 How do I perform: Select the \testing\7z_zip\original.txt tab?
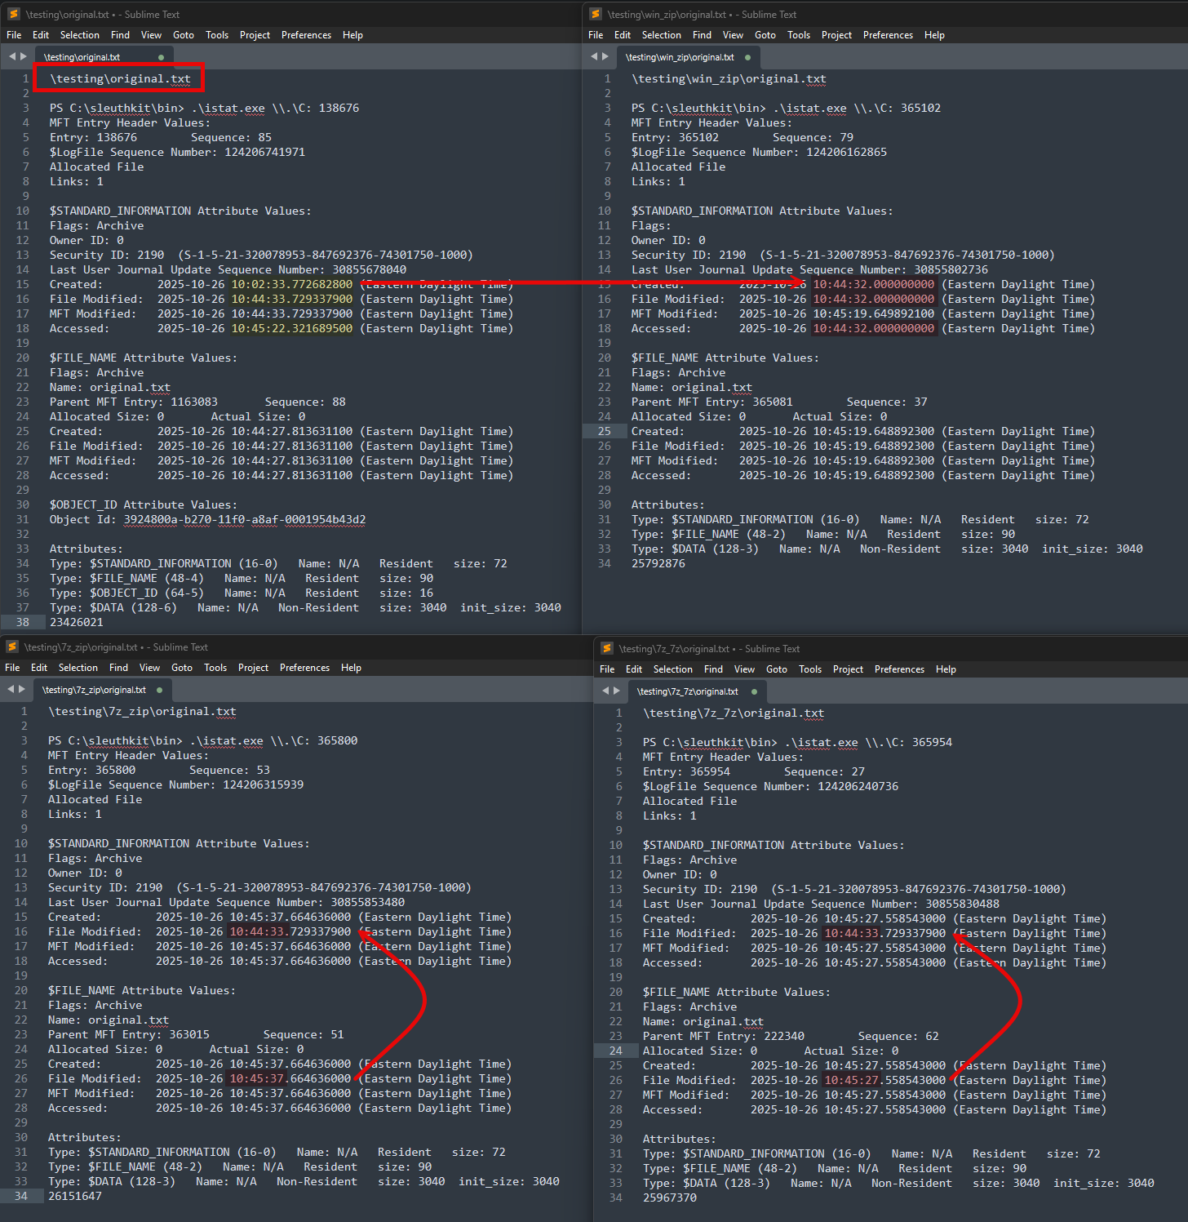94,690
